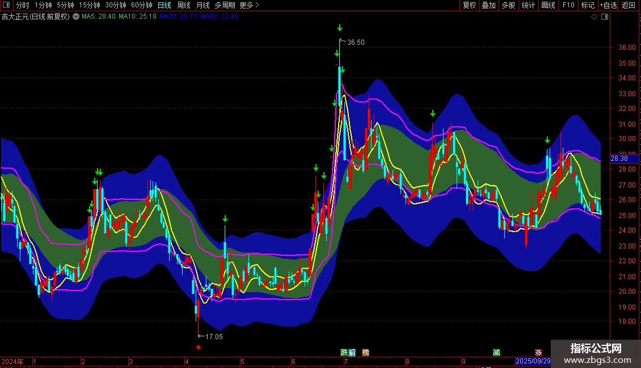The height and width of the screenshot is (368, 641).
Task: Expand the 更多 periods list
Action: pyautogui.click(x=248, y=5)
